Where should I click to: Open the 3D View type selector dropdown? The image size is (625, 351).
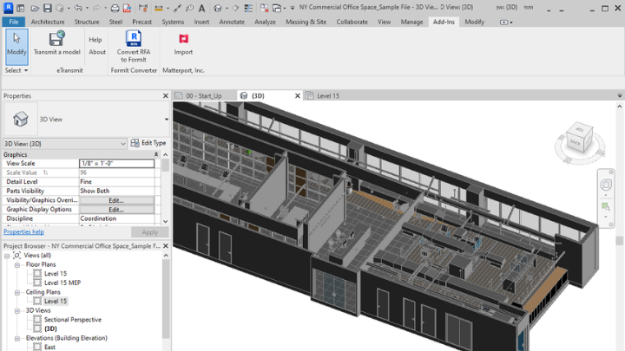pyautogui.click(x=167, y=120)
